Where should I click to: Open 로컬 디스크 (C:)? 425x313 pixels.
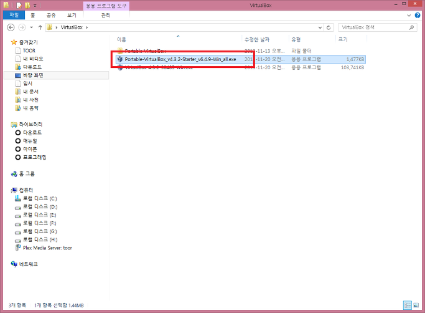(40, 199)
